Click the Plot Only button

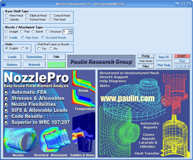click(164, 65)
